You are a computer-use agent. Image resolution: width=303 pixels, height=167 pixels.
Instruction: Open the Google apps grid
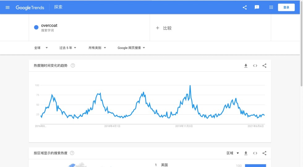271,7
